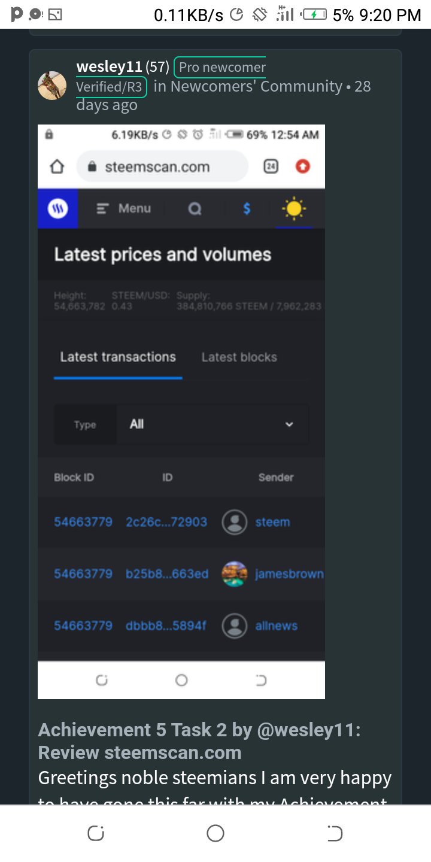This screenshot has width=431, height=862.
Task: Open the wesley11 username link
Action: [x=109, y=67]
